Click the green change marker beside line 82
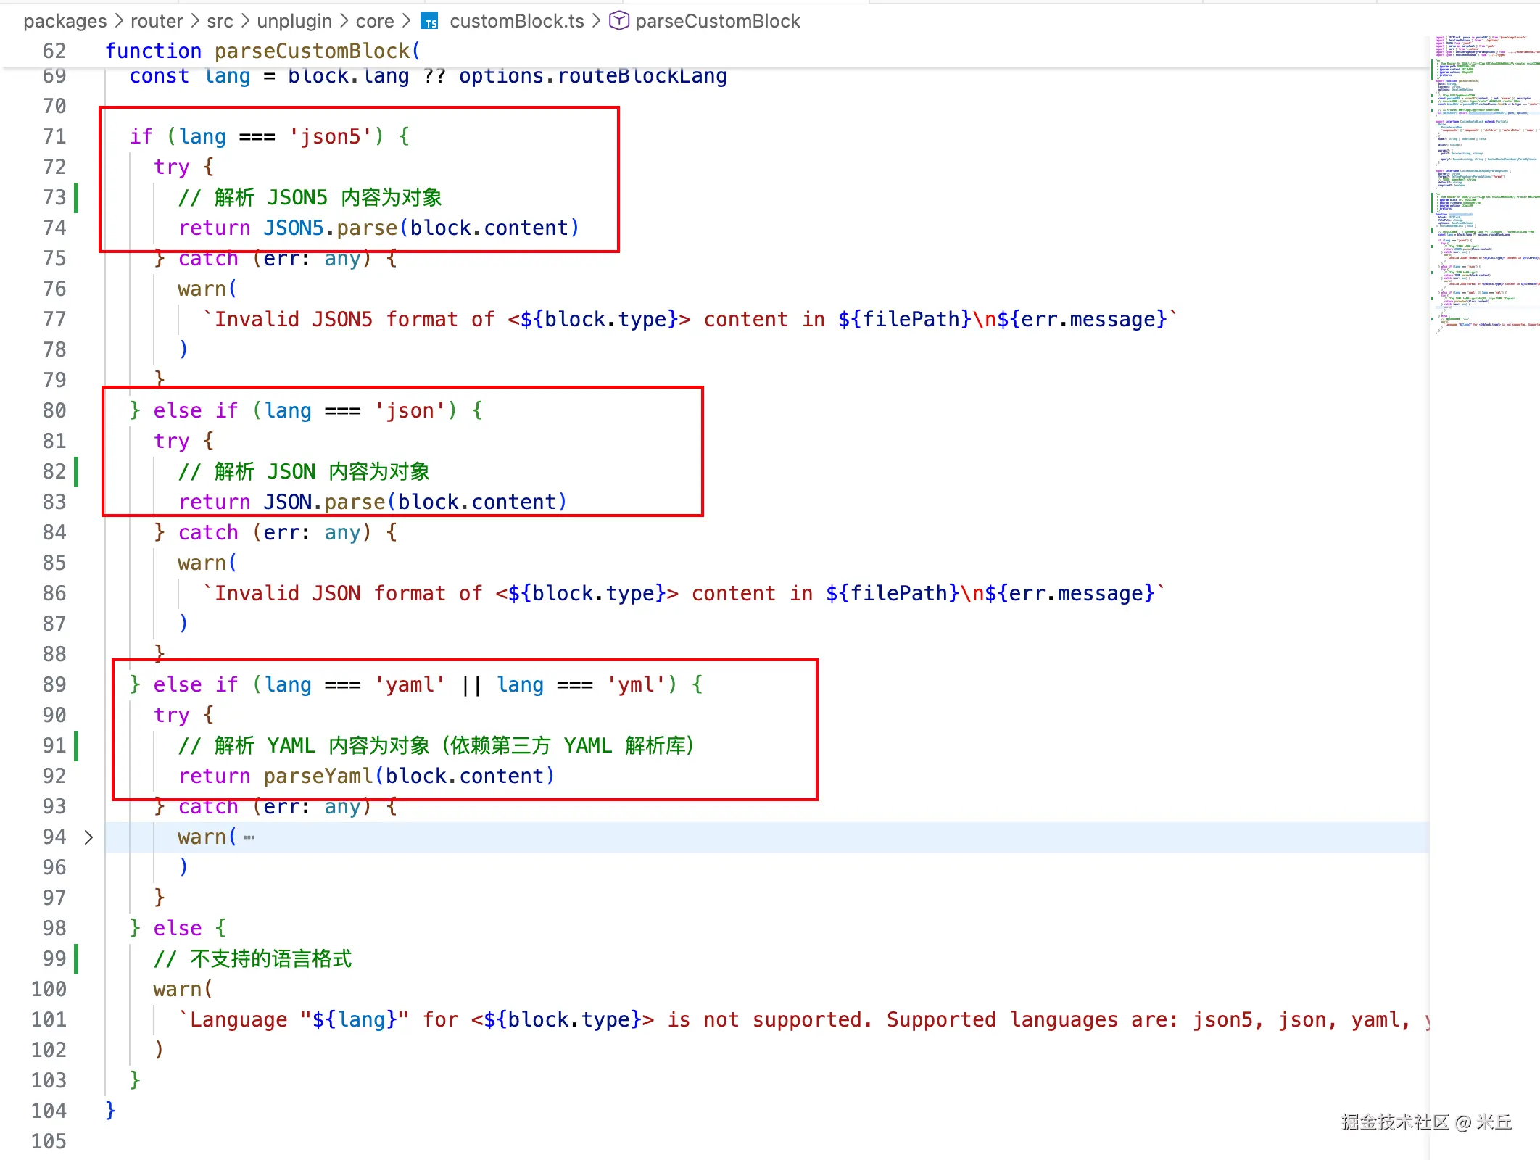The height and width of the screenshot is (1160, 1540). 77,471
